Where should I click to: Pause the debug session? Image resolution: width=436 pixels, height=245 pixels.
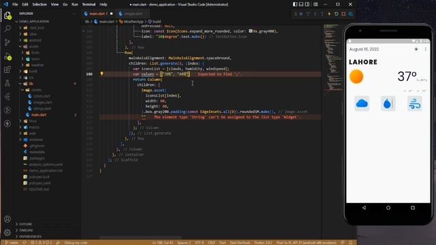coord(301,14)
